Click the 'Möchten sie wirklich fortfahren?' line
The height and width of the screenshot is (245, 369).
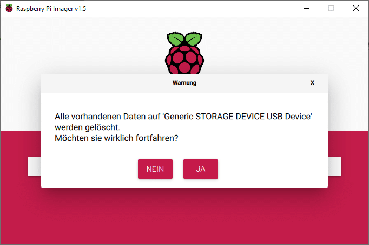117,138
